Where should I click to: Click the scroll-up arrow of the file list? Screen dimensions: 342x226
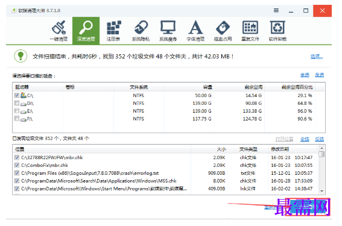coord(321,148)
